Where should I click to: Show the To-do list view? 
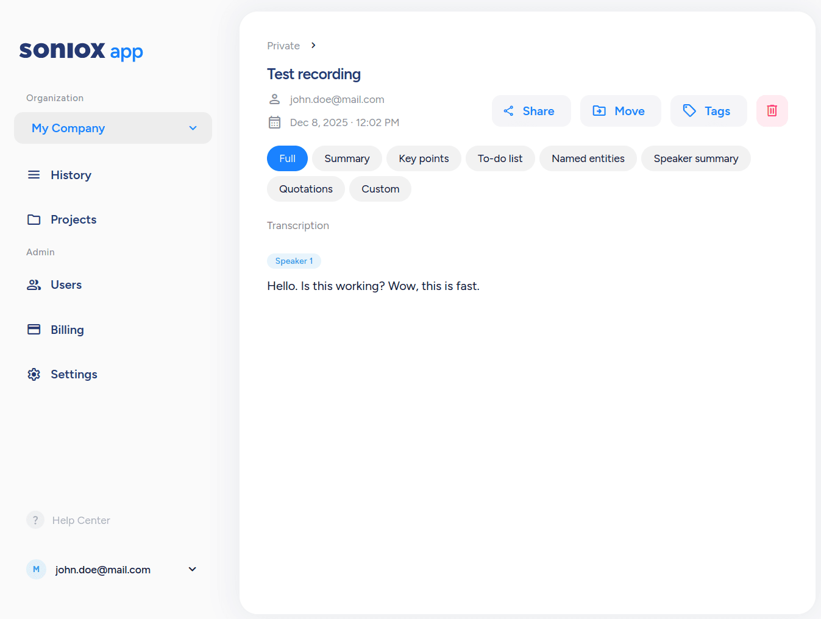[x=500, y=158]
